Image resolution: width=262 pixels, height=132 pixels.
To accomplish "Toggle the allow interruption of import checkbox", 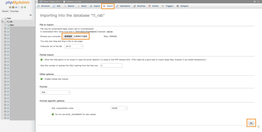I will tap(41, 59).
